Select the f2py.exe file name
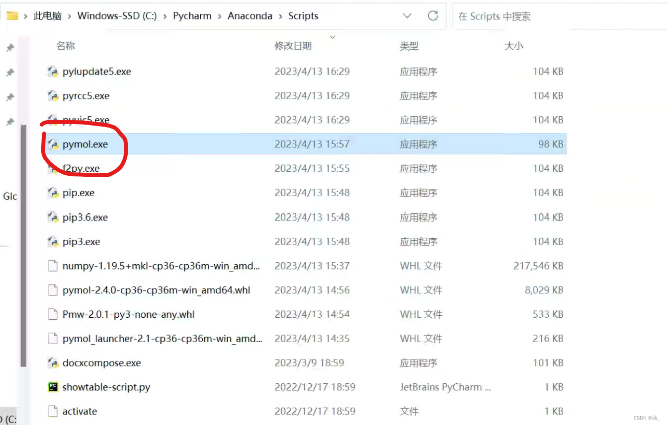This screenshot has width=667, height=425. coord(81,169)
